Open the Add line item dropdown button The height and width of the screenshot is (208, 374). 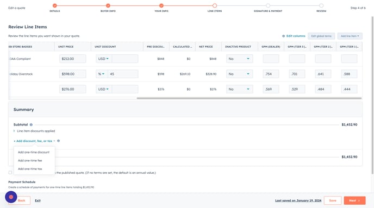(350, 36)
